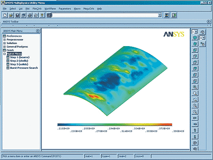Select Step 2 (shells) menu entry
This screenshot has height=160, width=213.
pyautogui.click(x=19, y=61)
